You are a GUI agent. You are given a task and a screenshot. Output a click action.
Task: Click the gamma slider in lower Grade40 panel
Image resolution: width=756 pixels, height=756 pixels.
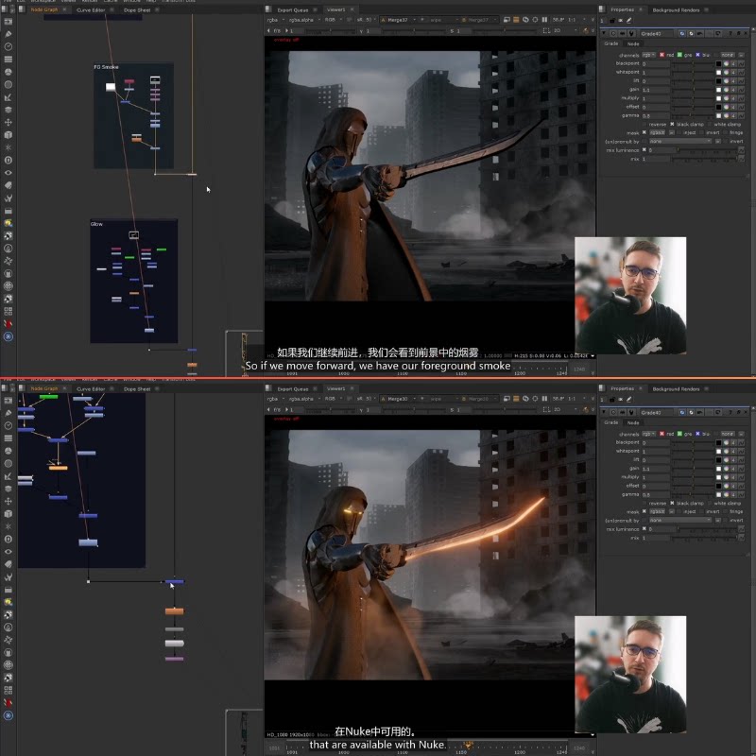(x=693, y=494)
